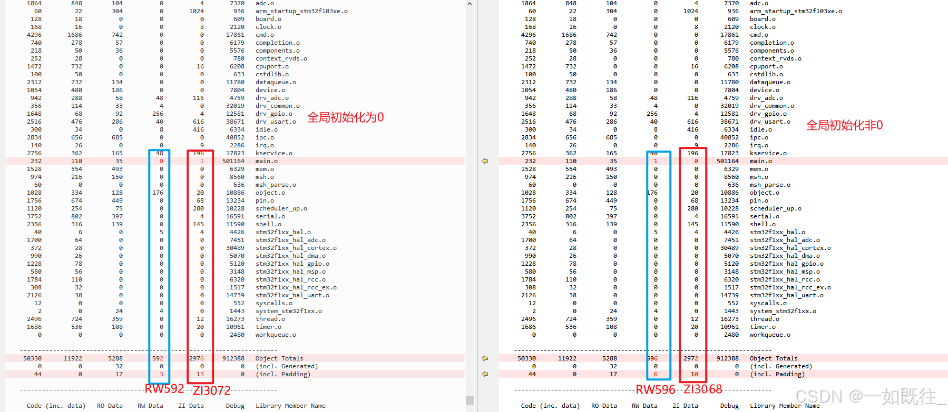Select dataqueue.o in the left pane

tap(276, 82)
